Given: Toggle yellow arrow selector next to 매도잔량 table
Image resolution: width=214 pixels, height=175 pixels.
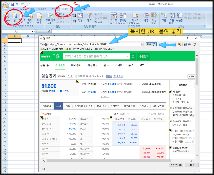Looking at the screenshot, I should pos(111,117).
